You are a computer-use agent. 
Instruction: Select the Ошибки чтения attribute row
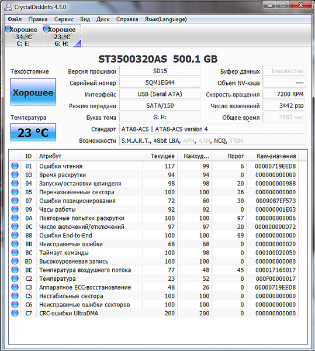point(154,166)
